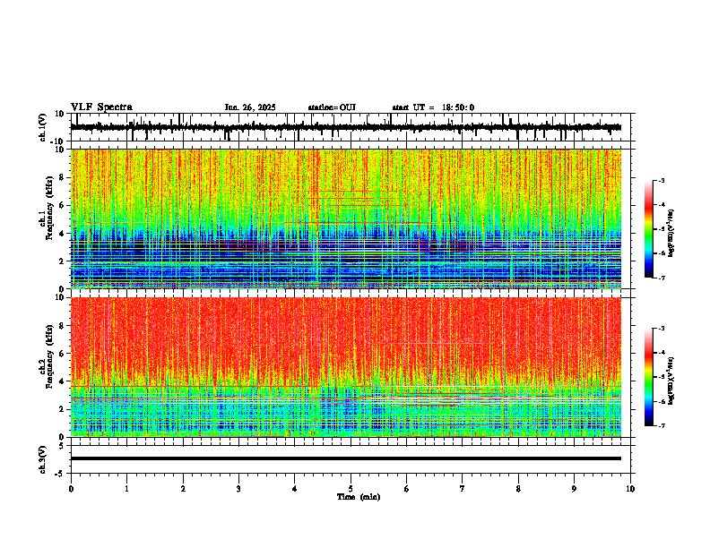Click the '-7' label on ch.1 colorbar
The width and height of the screenshot is (710, 548).
(662, 278)
